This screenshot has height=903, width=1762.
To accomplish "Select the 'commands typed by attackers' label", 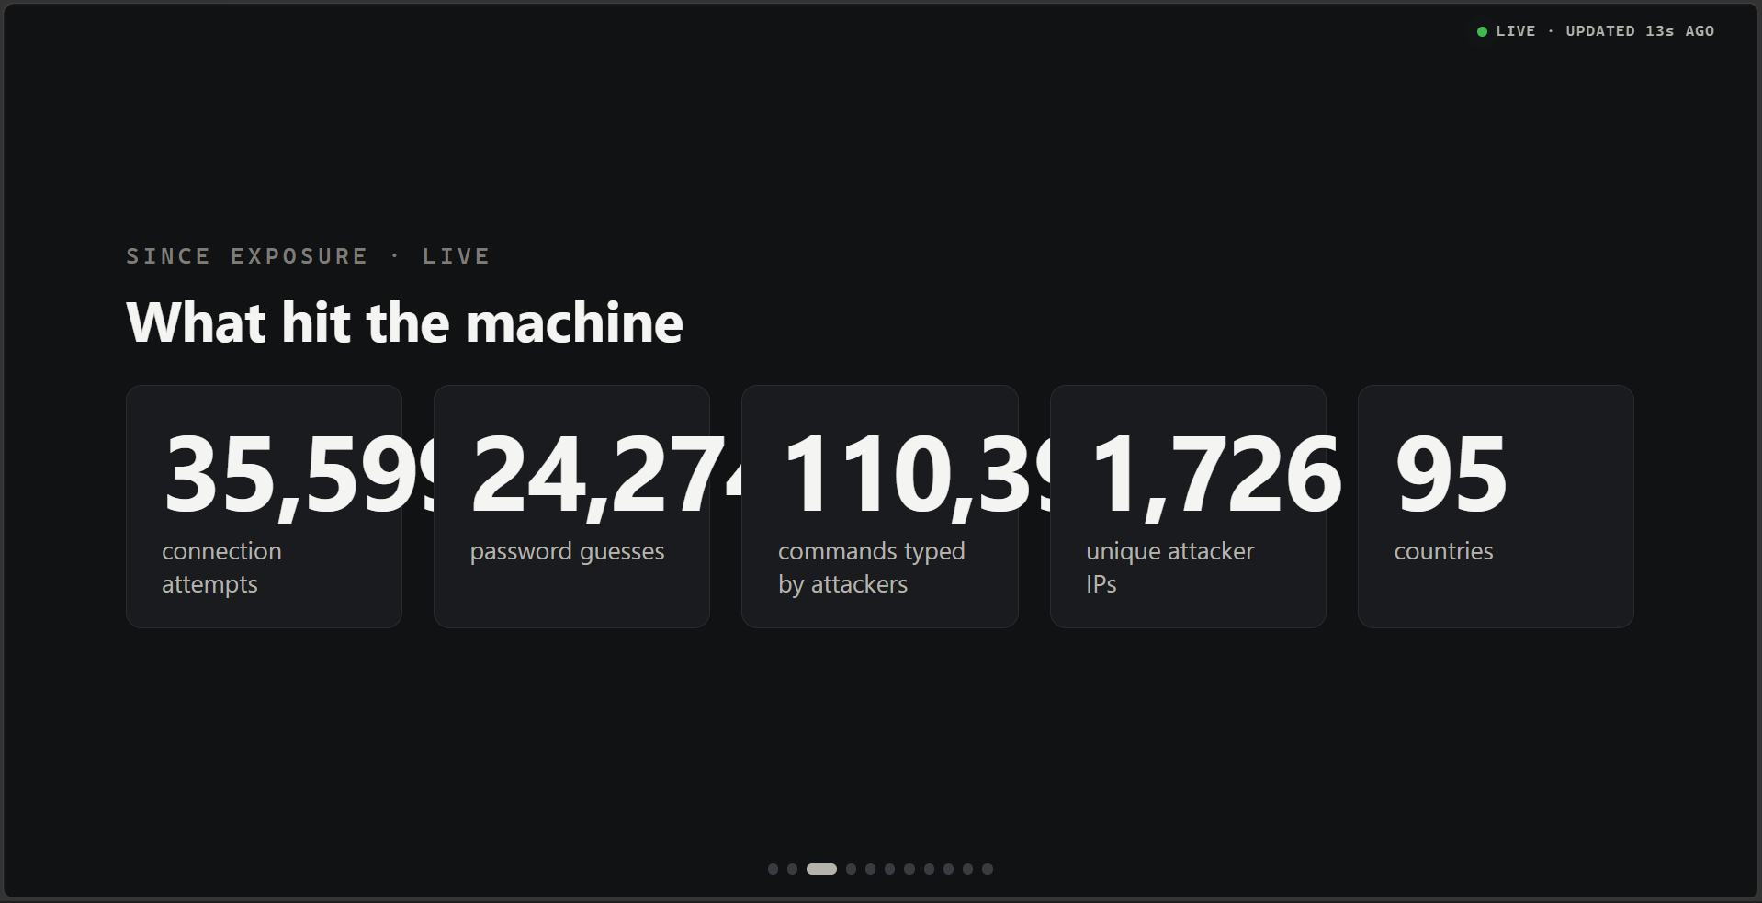I will pyautogui.click(x=871, y=568).
